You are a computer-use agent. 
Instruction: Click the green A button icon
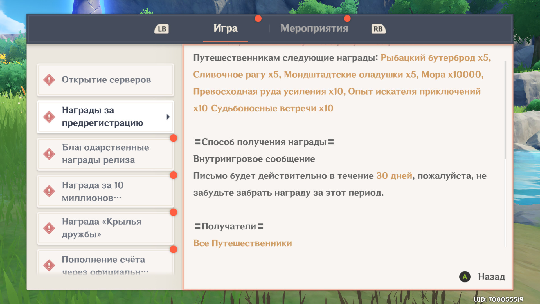click(x=465, y=277)
